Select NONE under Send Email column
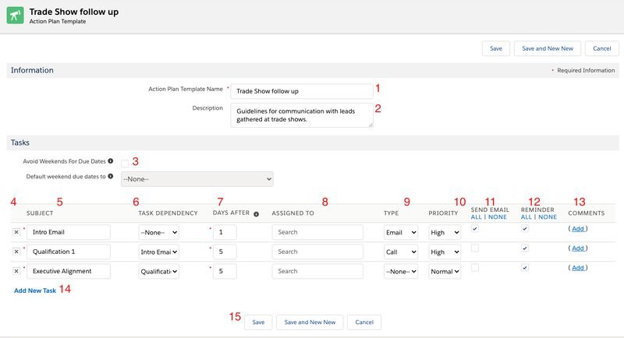This screenshot has height=338, width=624. coord(498,217)
